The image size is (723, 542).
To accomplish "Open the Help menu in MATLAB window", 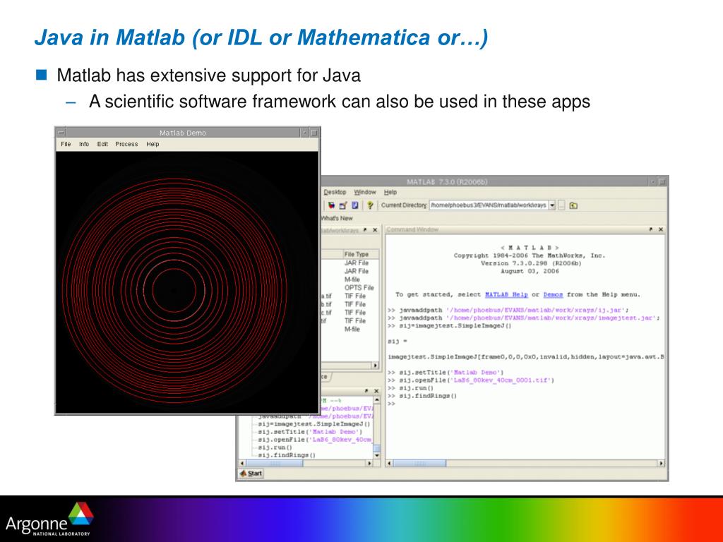I will (x=390, y=192).
